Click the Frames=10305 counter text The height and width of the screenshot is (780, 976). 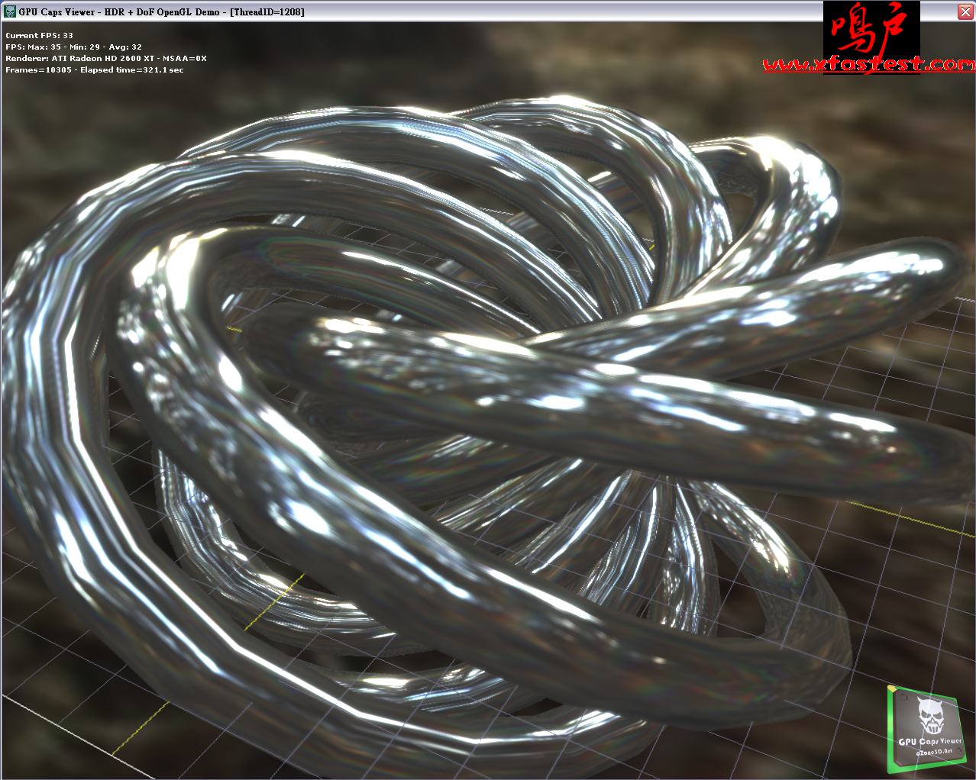pyautogui.click(x=38, y=70)
